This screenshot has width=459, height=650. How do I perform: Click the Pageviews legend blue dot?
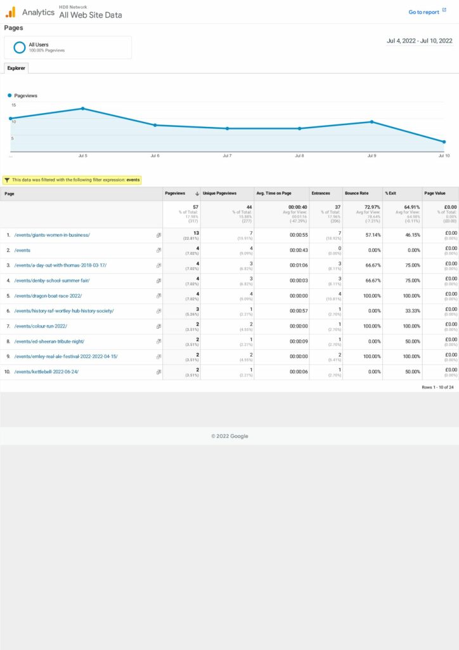point(10,95)
